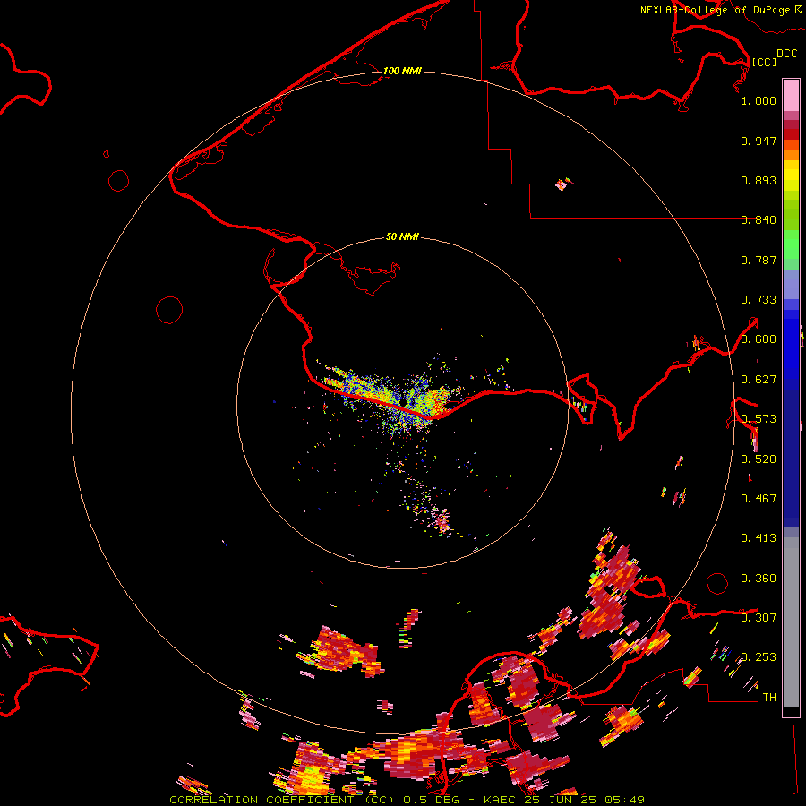
Task: Click the DCC label above the color scale
Action: click(787, 54)
